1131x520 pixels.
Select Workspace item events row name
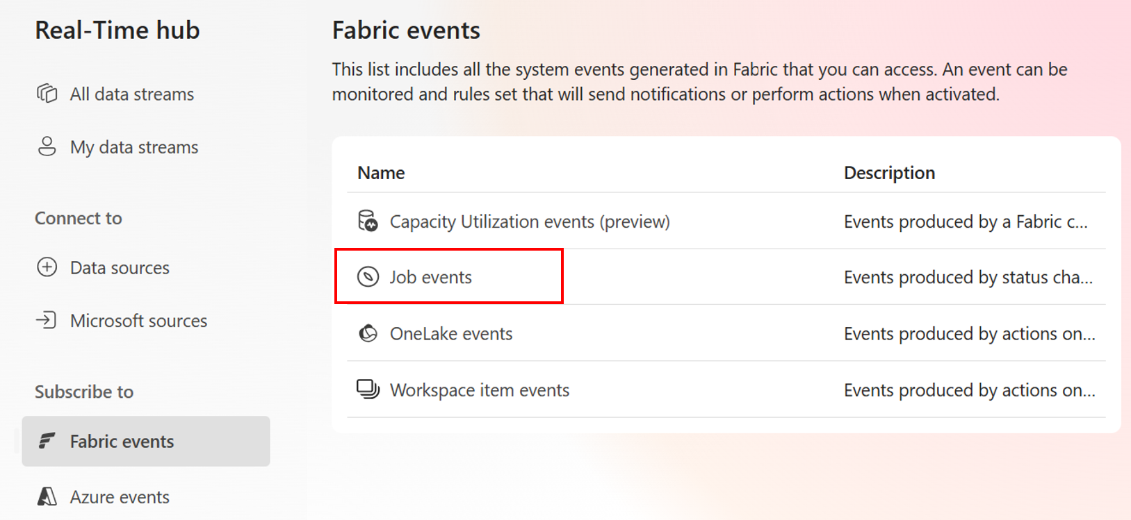coord(480,390)
